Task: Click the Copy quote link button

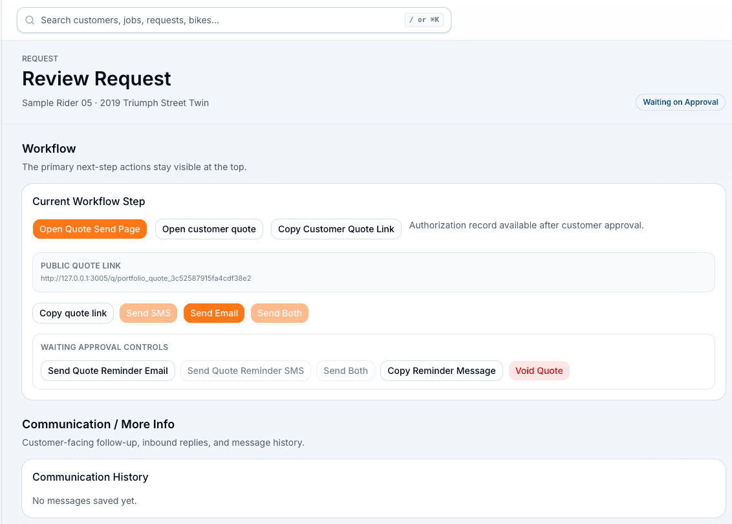Action: [x=73, y=313]
